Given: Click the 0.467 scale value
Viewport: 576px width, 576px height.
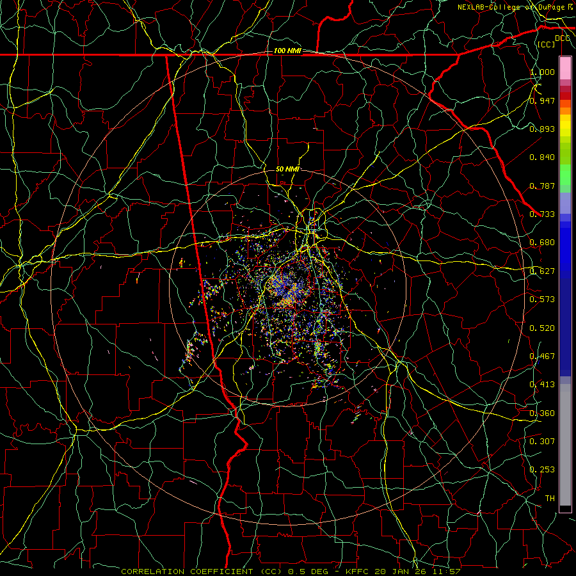Looking at the screenshot, I should (542, 356).
